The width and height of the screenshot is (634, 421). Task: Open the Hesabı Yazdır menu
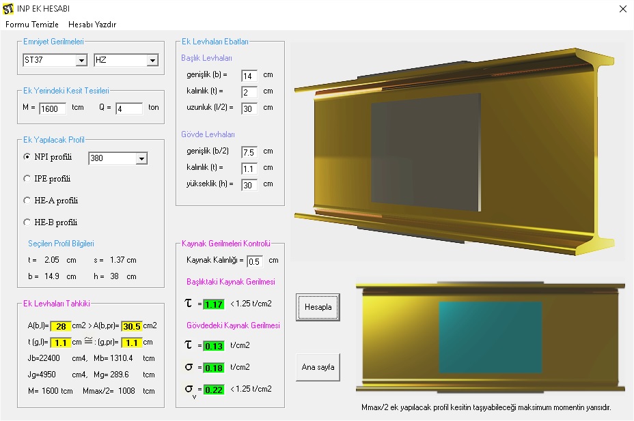(x=92, y=24)
